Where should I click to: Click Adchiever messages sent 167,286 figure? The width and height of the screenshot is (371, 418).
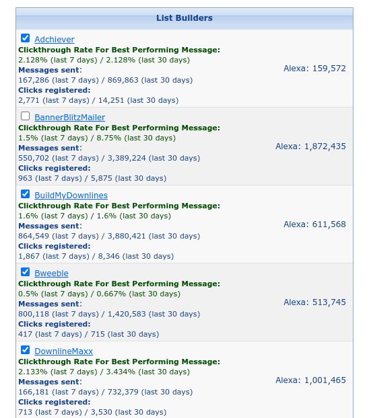[x=34, y=80]
